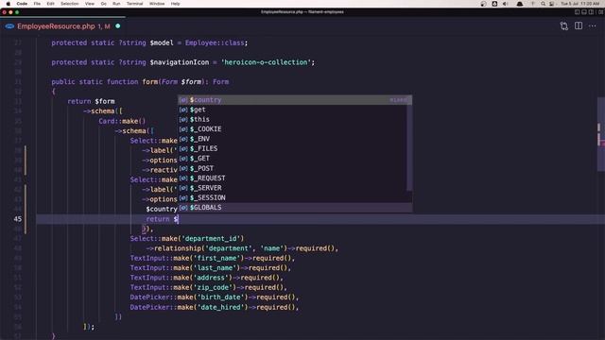Click the form function name
Screen dimensions: 605x340
149,82
